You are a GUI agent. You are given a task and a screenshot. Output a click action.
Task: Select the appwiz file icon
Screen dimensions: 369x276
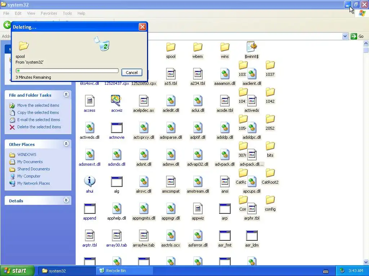coord(198,209)
